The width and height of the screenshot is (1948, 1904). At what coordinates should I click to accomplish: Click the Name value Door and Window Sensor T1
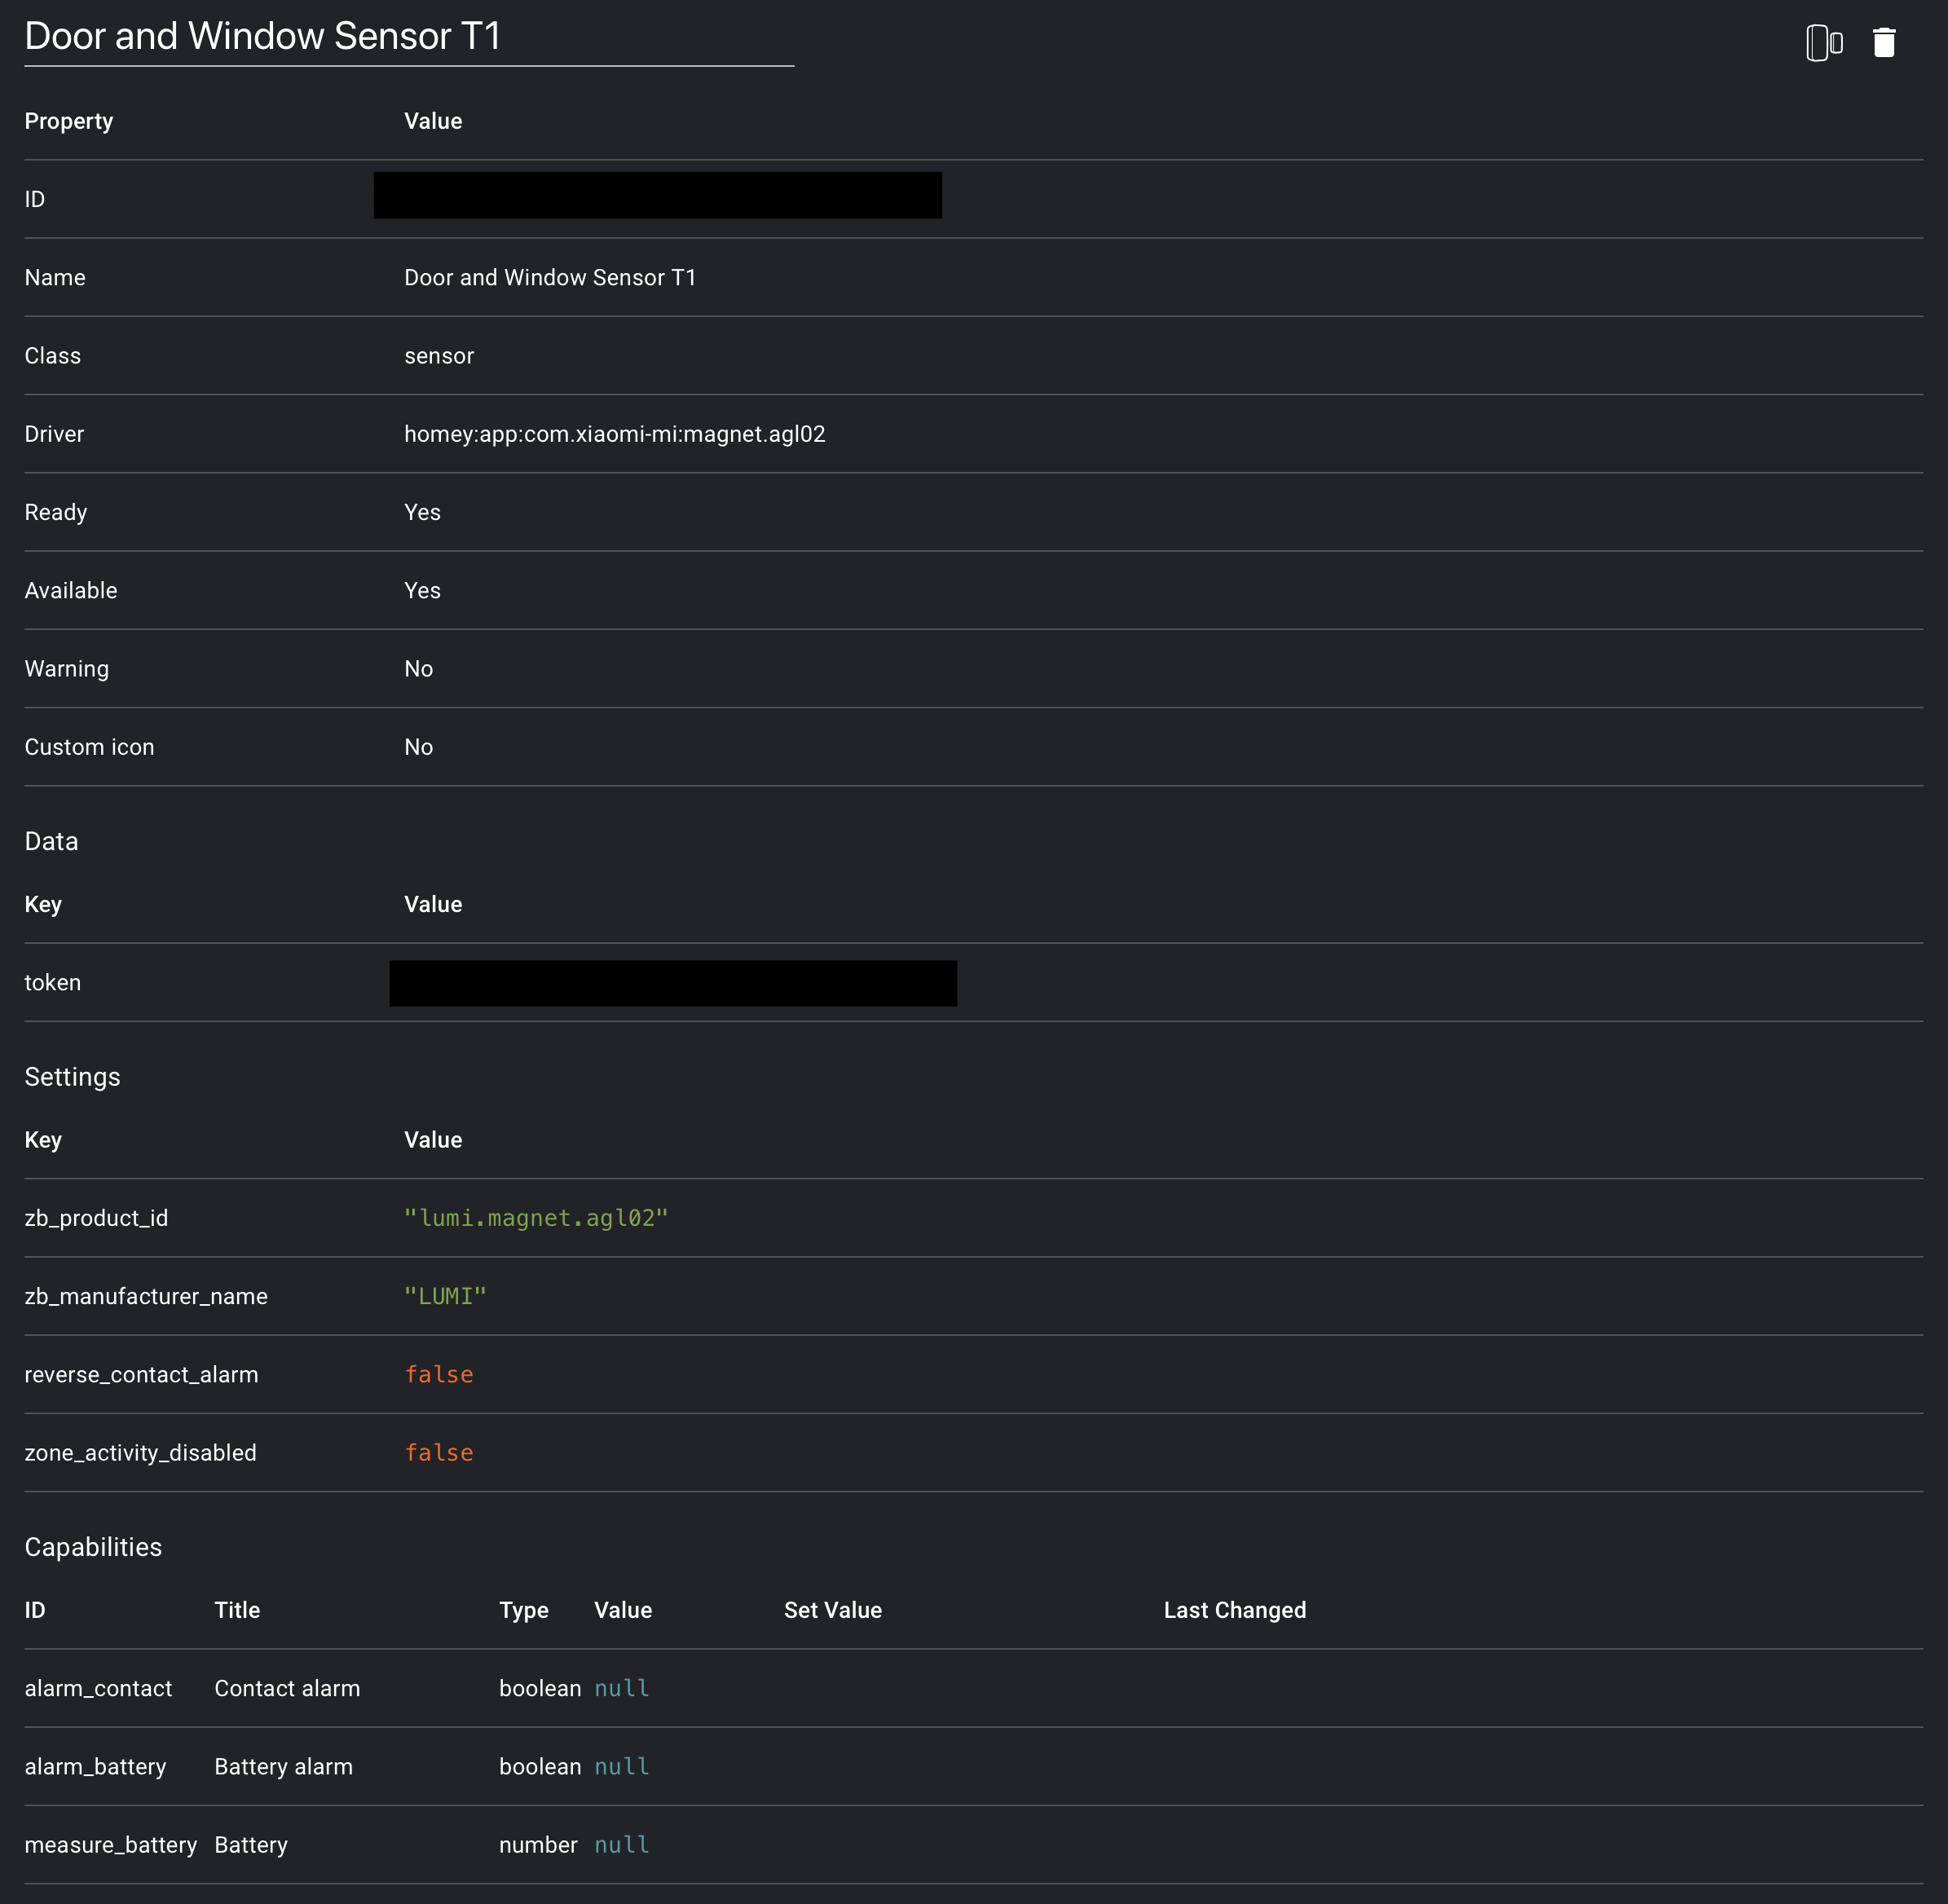[x=550, y=277]
